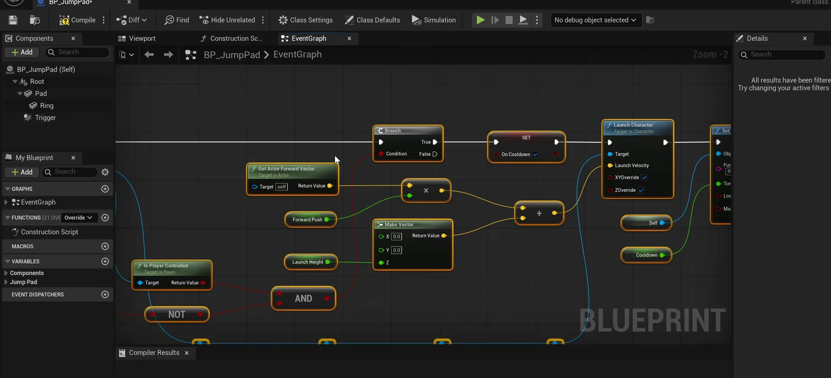The width and height of the screenshot is (831, 378).
Task: Start Simulation mode
Action: 434,20
